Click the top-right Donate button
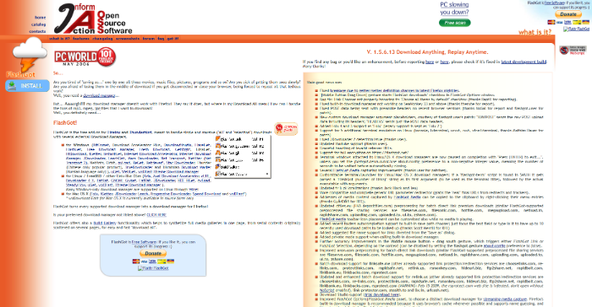The image size is (592, 307). pyautogui.click(x=568, y=14)
